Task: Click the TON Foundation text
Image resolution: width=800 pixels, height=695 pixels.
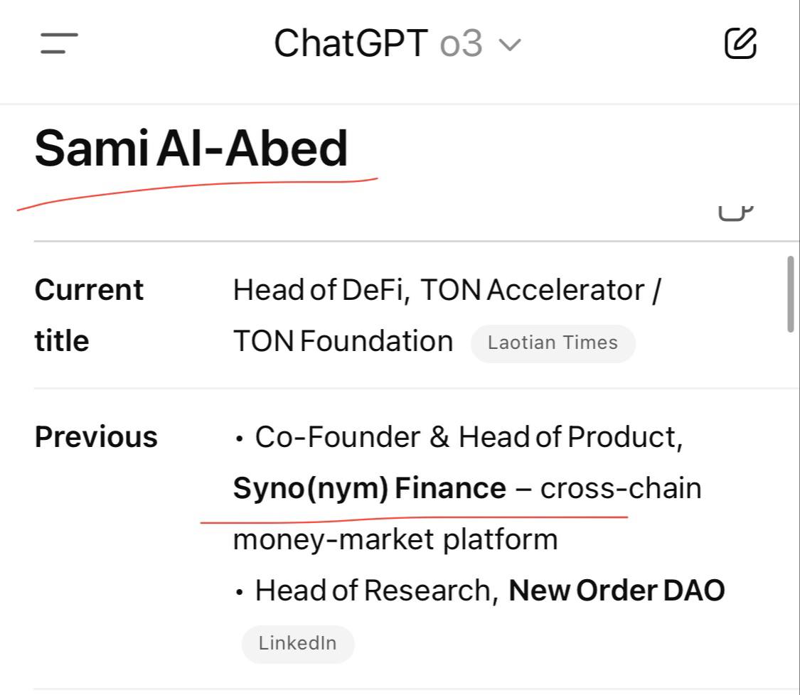Action: [343, 341]
